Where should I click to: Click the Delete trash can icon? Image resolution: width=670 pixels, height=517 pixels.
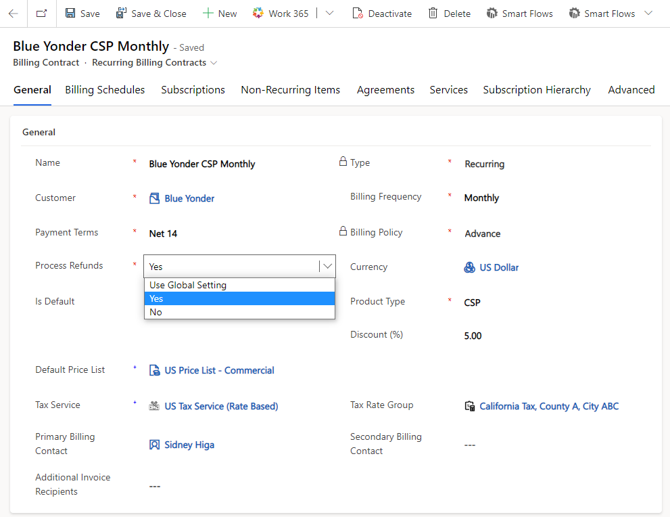coord(433,14)
